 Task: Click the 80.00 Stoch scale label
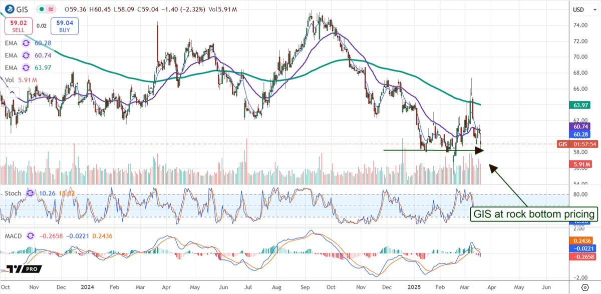(x=580, y=194)
